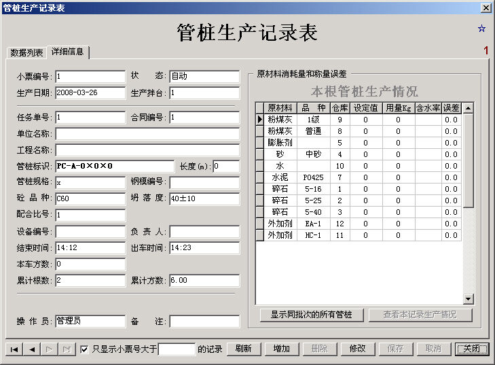Go to the first record navigation arrow
Screen dimensions: 495x365
(x=14, y=349)
